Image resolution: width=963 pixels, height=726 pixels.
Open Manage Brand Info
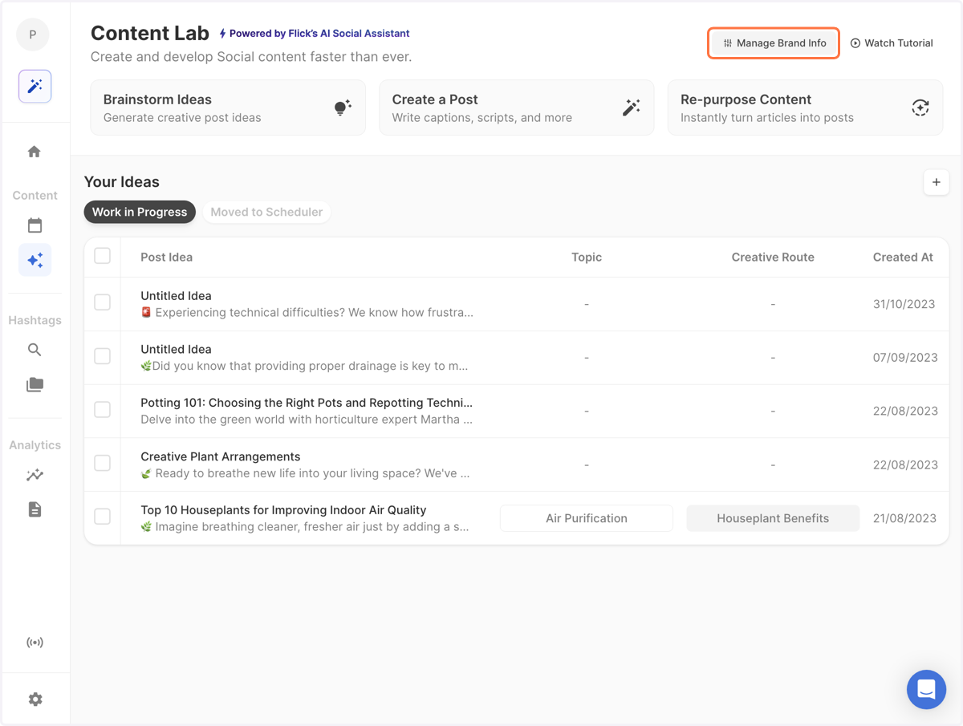coord(774,43)
